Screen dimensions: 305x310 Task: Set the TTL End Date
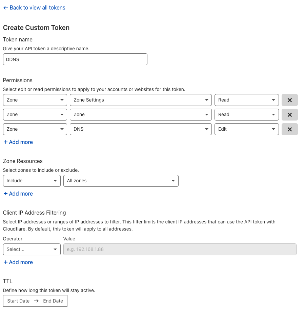tap(53, 301)
